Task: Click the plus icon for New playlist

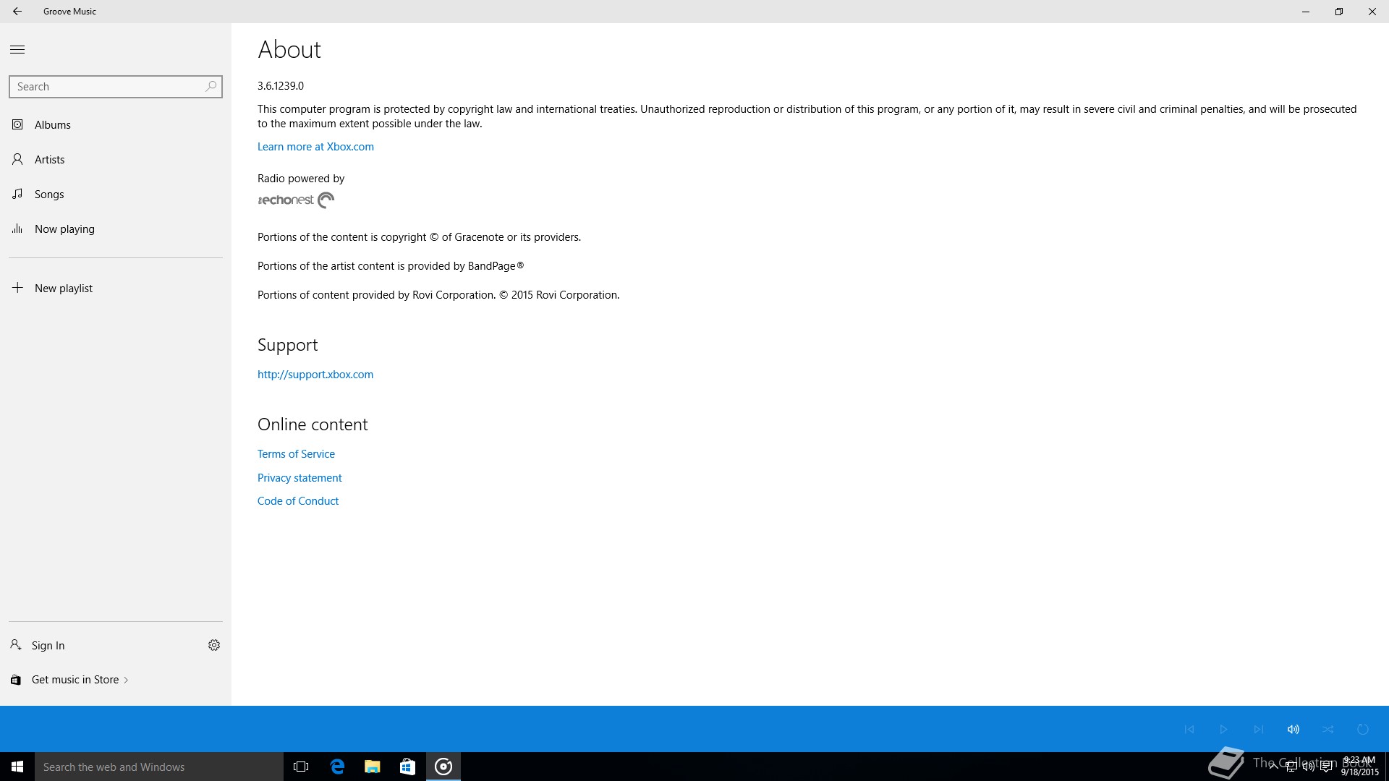Action: pos(17,288)
